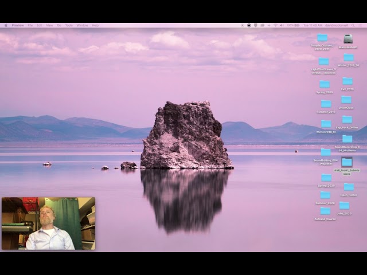Select the SoundRecording_004_MicDemo folder

coord(348,139)
